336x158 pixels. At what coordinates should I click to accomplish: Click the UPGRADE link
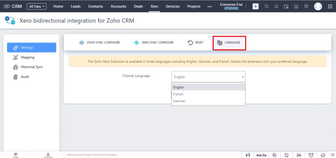pyautogui.click(x=231, y=8)
